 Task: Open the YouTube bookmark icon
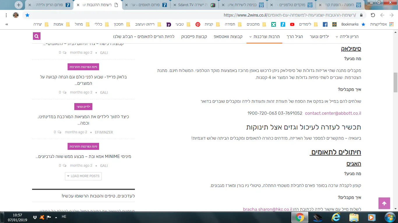[x=292, y=24]
